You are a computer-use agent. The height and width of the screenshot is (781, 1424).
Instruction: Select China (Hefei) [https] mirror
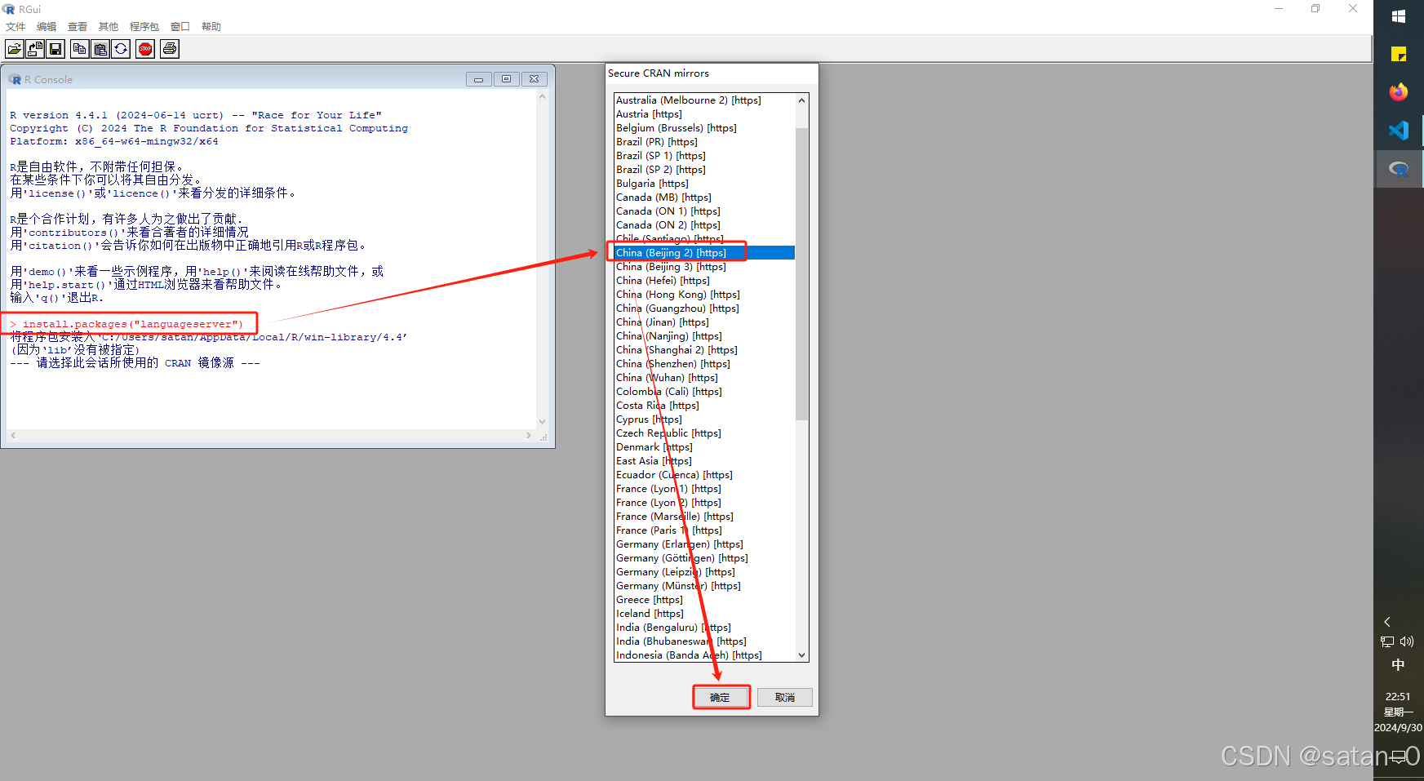pos(704,281)
